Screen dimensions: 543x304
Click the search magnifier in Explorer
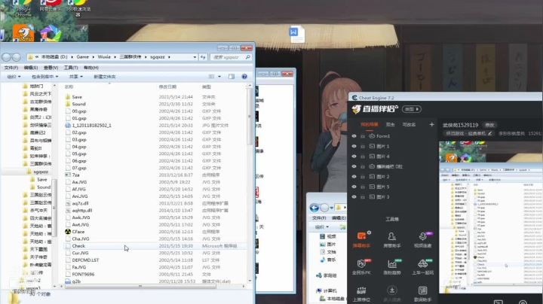point(248,57)
